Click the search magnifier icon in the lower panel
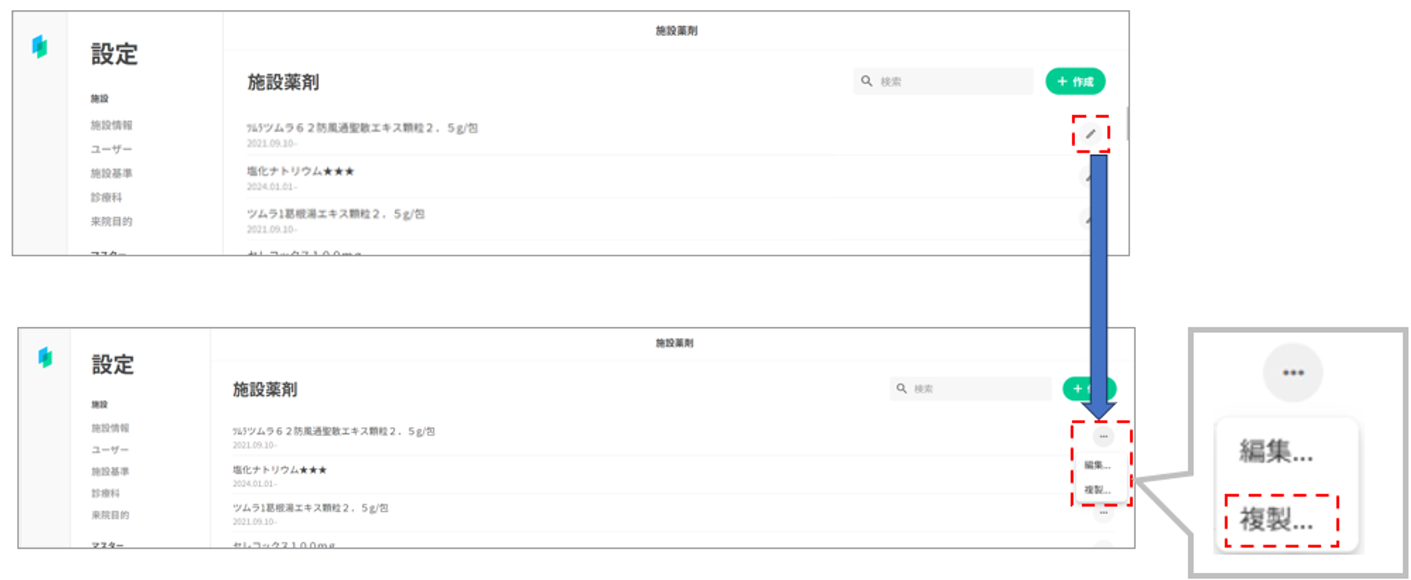 [x=901, y=388]
